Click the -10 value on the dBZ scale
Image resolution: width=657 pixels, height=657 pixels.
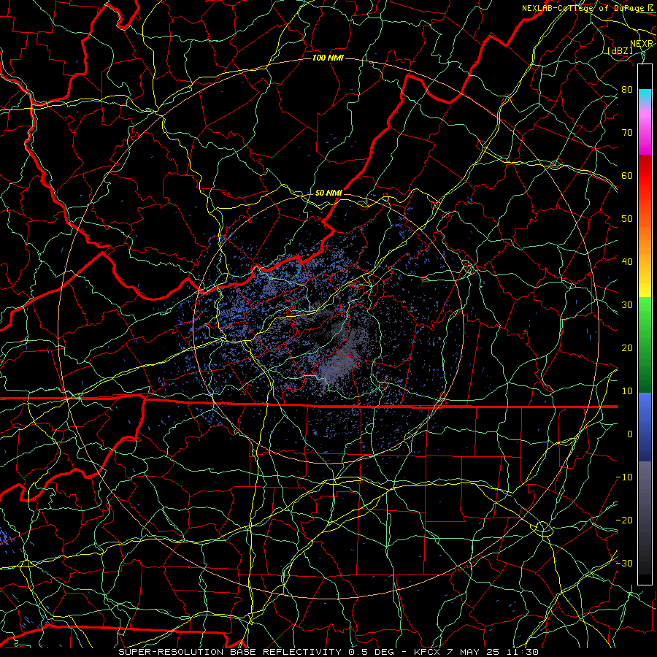click(x=624, y=477)
